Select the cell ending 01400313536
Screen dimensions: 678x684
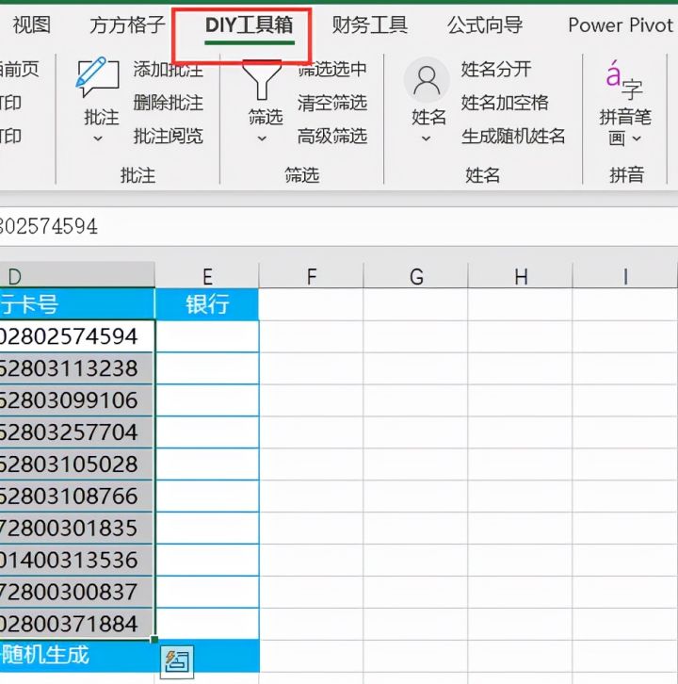point(77,560)
